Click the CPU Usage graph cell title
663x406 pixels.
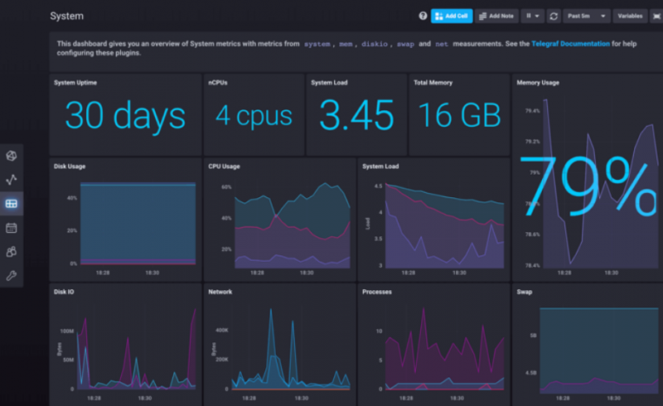pyautogui.click(x=224, y=167)
